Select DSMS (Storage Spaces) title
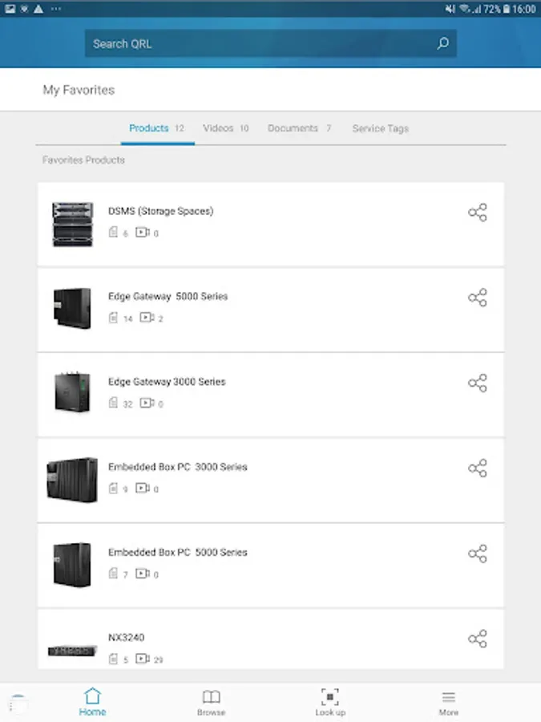 160,211
